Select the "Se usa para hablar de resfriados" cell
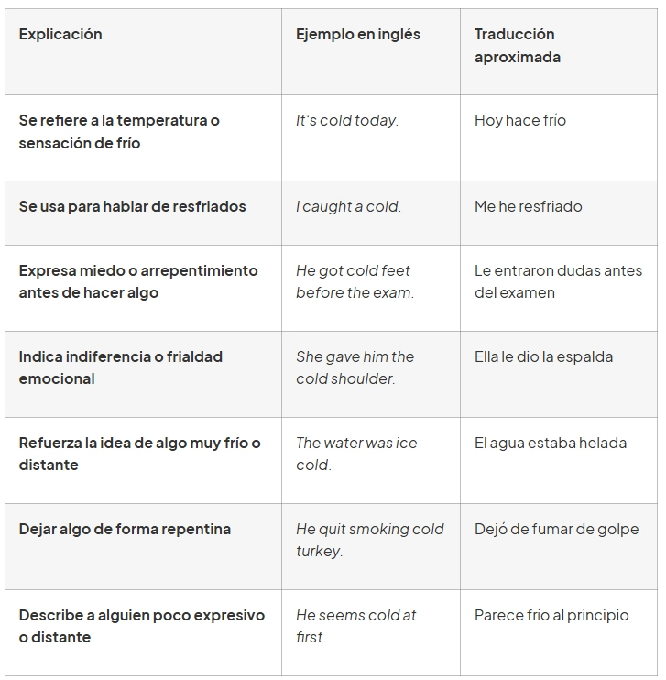The image size is (666, 680). (x=133, y=207)
